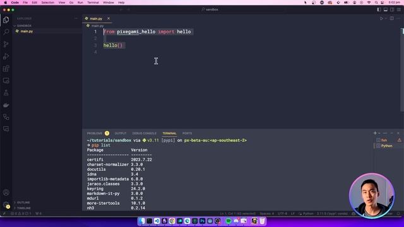Open the Accounts icon in activity bar
404x227 pixels.
[6, 192]
